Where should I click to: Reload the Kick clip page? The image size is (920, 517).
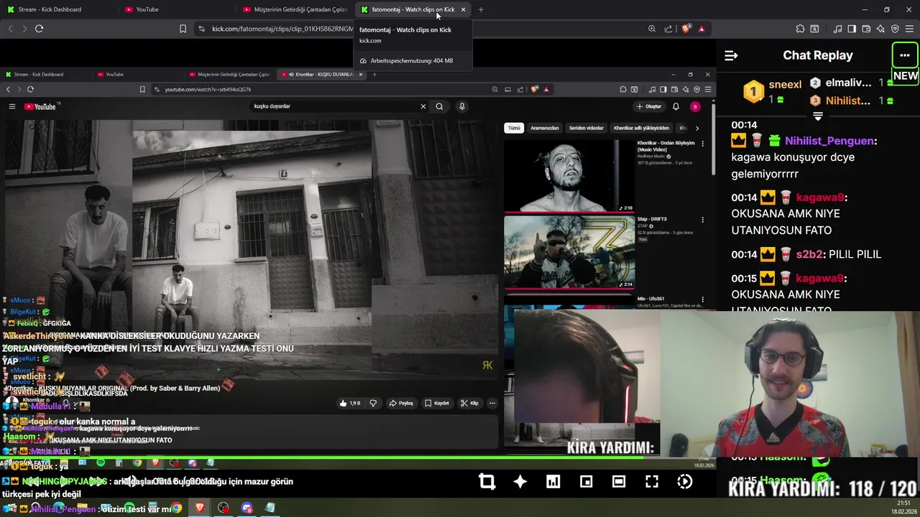(x=39, y=29)
